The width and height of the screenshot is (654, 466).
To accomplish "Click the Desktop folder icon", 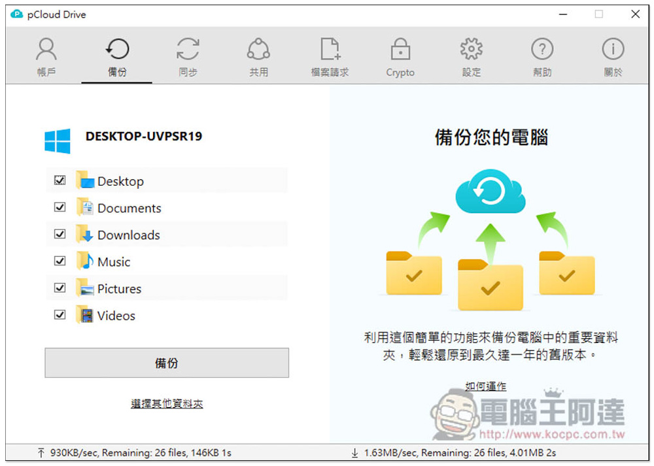I will click(85, 180).
